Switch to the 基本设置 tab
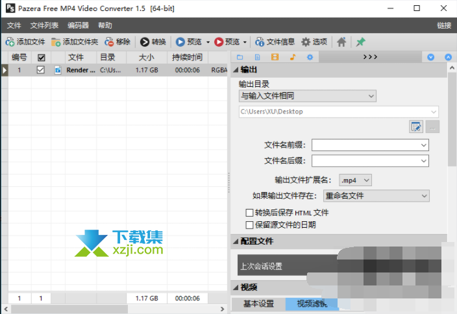457x314 pixels. (x=258, y=304)
